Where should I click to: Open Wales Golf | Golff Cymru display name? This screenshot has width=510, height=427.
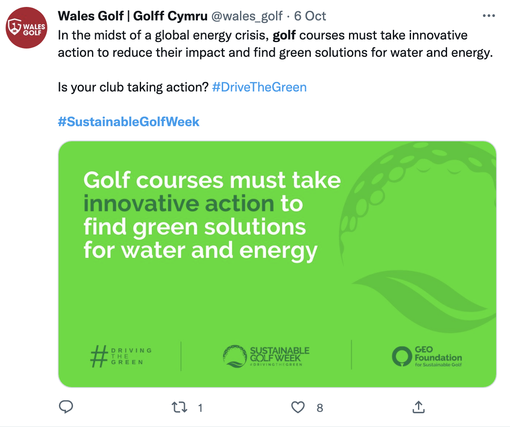point(133,16)
